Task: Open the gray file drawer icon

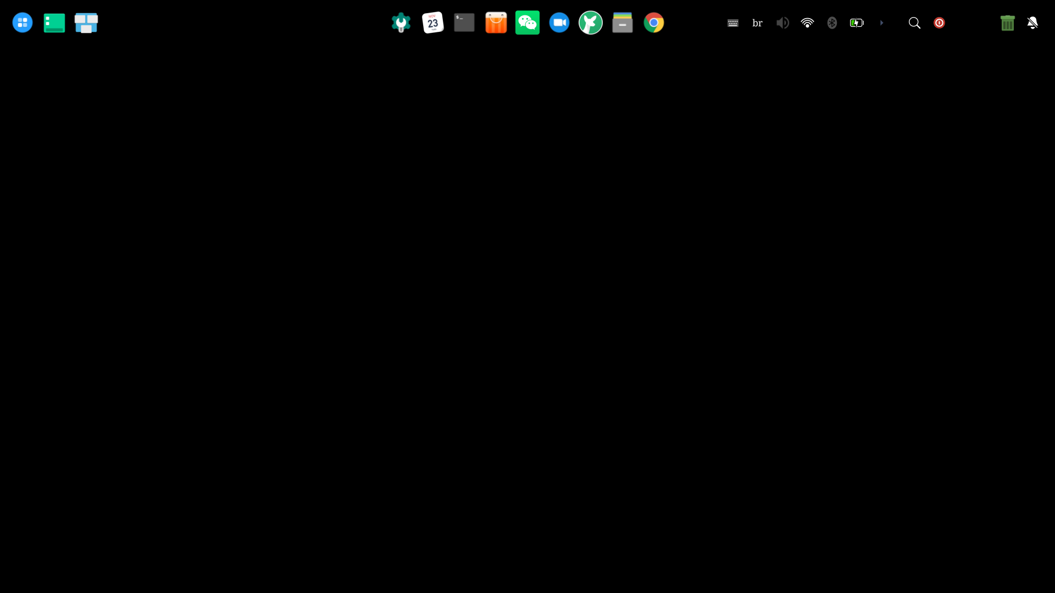Action: (623, 23)
